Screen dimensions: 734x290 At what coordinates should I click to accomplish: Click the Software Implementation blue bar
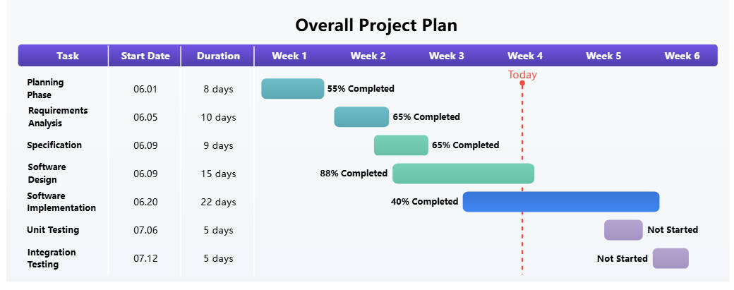(560, 202)
